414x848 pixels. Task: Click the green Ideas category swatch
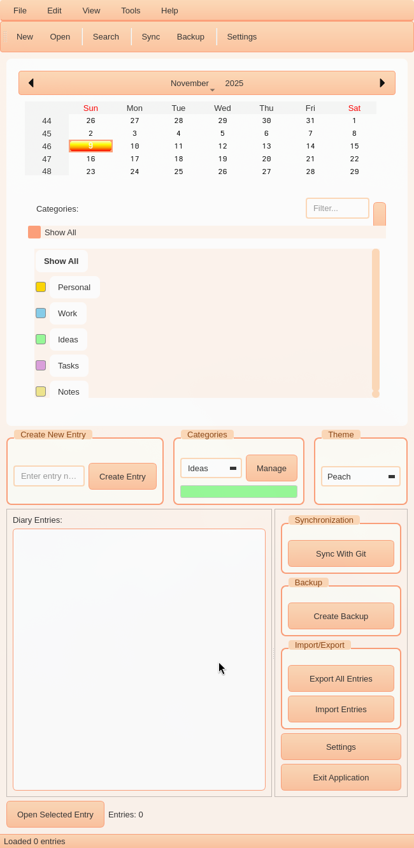point(41,339)
